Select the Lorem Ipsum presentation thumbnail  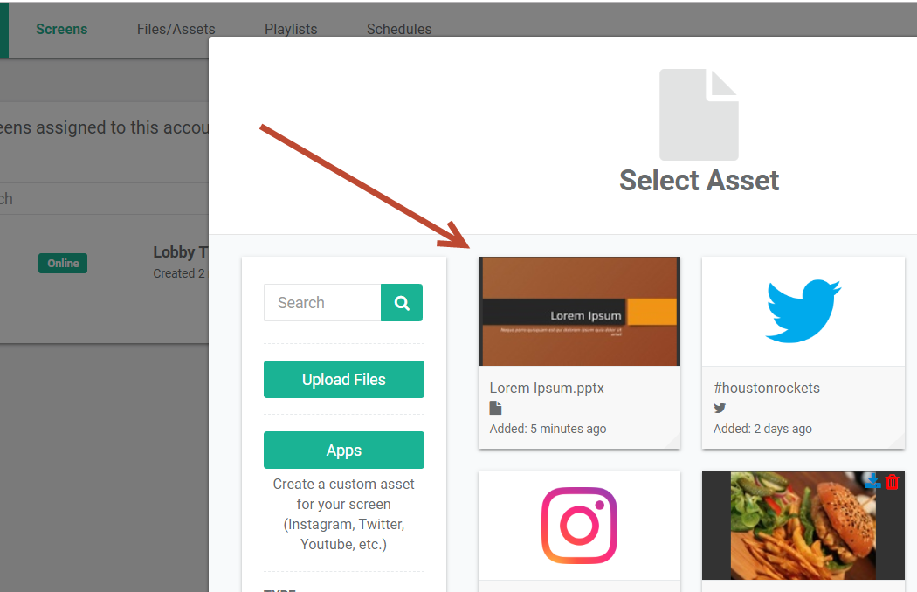[x=579, y=311]
